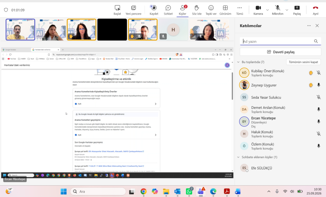Pop out meeting with Yeni pencere

[133, 10]
